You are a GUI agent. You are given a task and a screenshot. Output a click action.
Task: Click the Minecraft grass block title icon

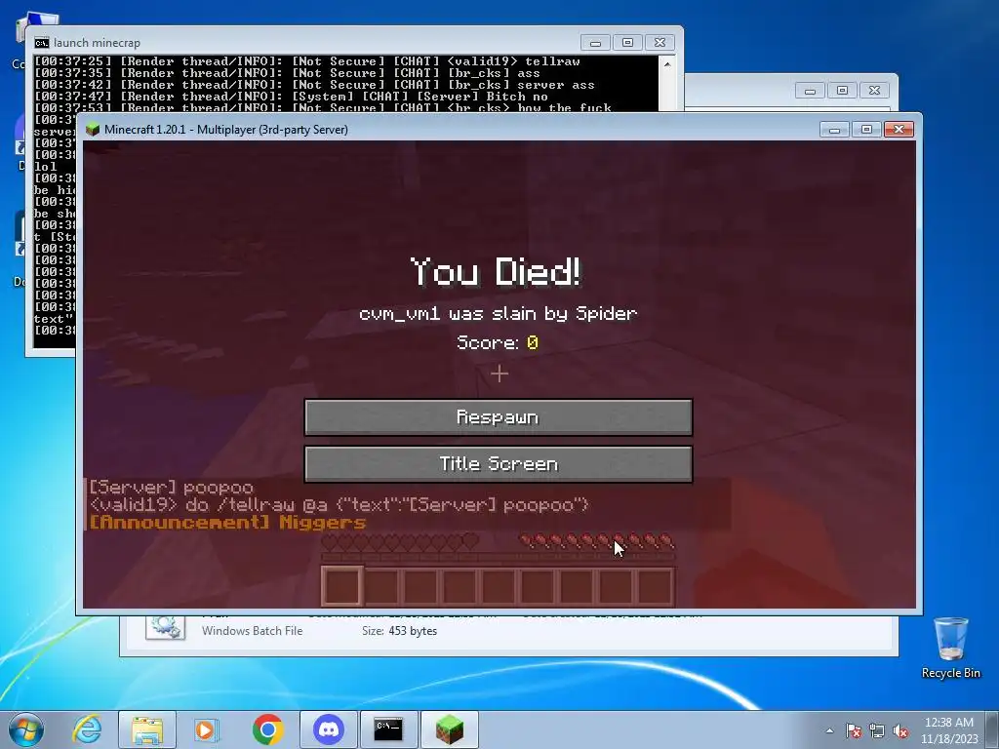(x=93, y=130)
